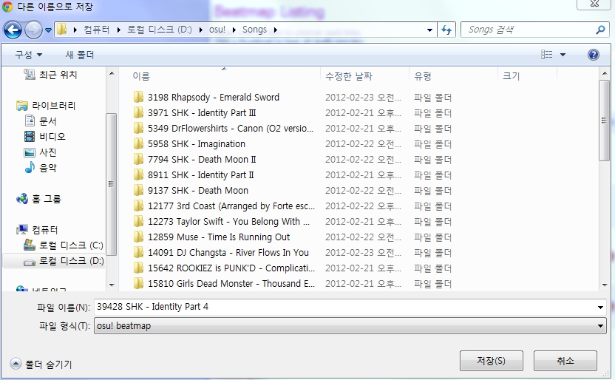615x380 pixels.
Task: Open 홈 그룹 in navigation pane
Action: coord(46,199)
